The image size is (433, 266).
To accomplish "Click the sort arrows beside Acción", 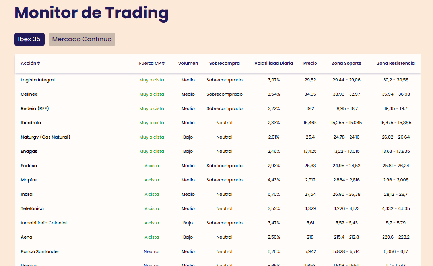I will [39, 63].
